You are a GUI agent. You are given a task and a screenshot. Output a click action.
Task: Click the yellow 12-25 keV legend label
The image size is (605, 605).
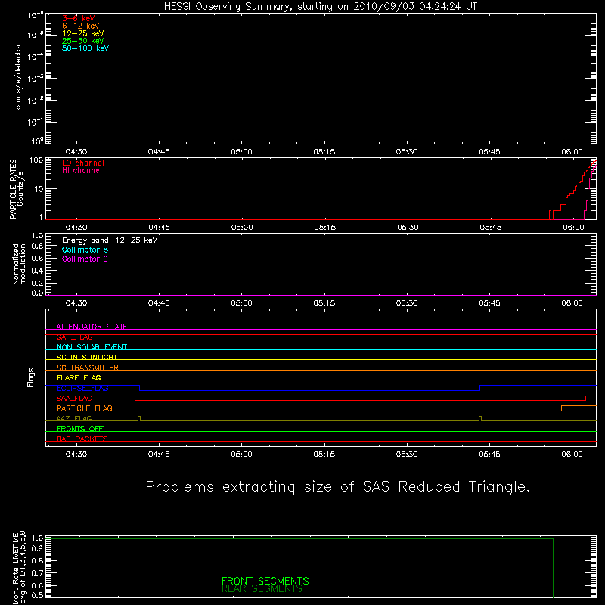coord(83,33)
